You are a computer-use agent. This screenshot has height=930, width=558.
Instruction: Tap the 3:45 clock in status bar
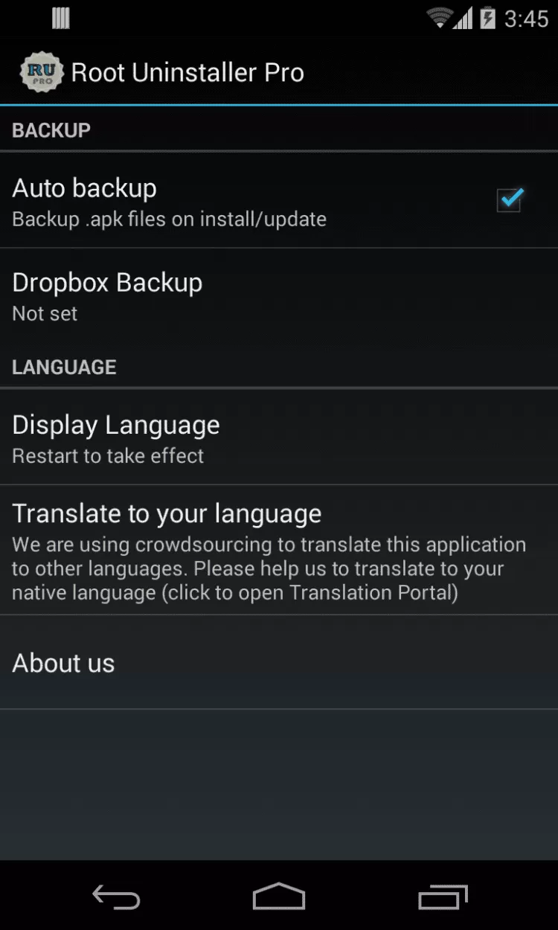click(526, 19)
